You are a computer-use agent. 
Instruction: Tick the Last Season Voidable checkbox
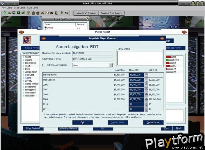[x=44, y=65]
